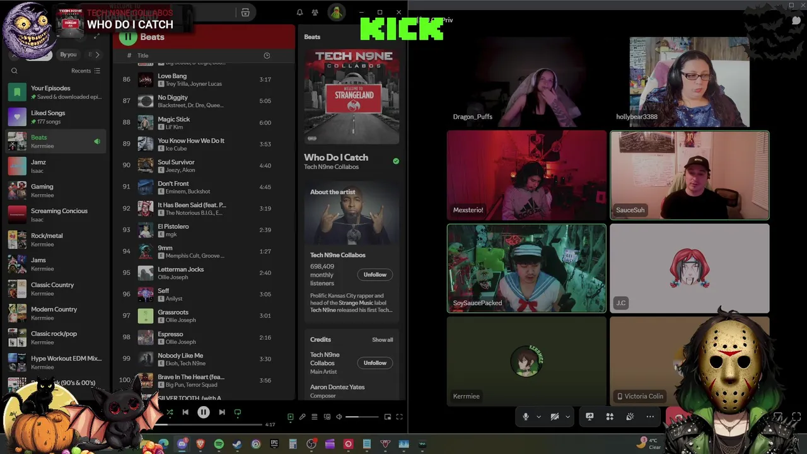Open the Screaming Concious playlist
This screenshot has width=807, height=454.
point(57,215)
